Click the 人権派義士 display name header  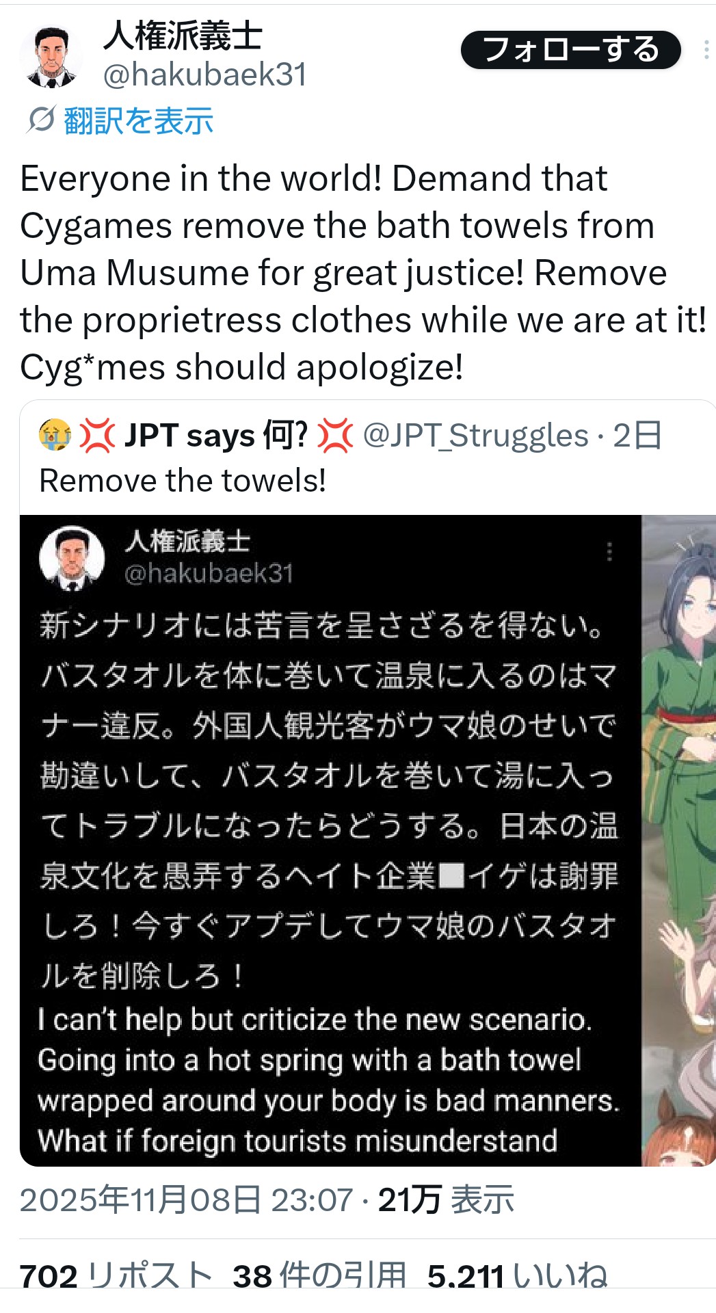click(183, 36)
